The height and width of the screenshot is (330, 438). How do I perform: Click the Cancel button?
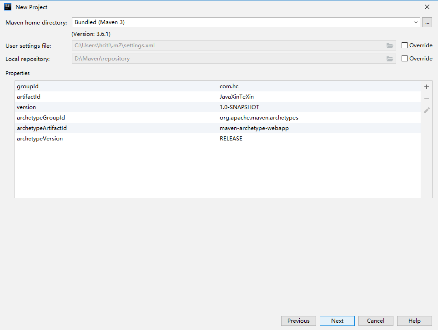(376, 321)
